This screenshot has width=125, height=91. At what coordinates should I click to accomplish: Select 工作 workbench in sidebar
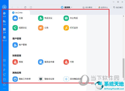[4, 31]
